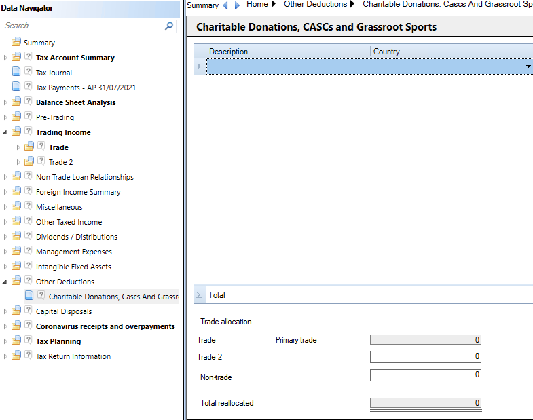Click the empty Description cell

(x=289, y=66)
